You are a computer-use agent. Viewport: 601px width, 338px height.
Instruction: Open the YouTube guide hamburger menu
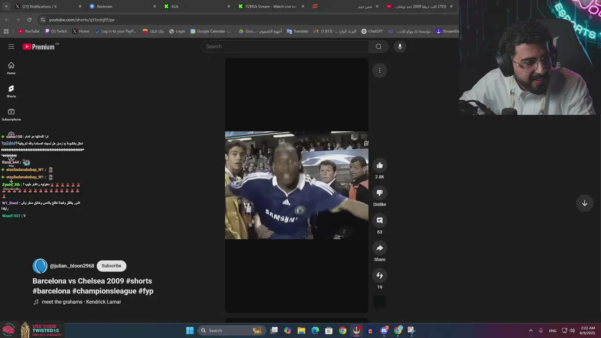(x=11, y=46)
